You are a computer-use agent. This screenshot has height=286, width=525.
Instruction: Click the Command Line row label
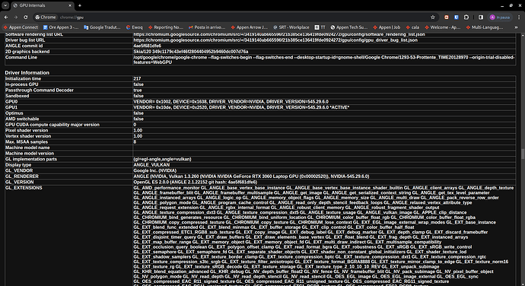[21, 57]
